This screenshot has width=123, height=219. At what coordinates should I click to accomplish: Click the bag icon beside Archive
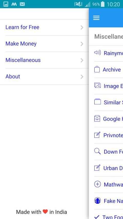97,69
